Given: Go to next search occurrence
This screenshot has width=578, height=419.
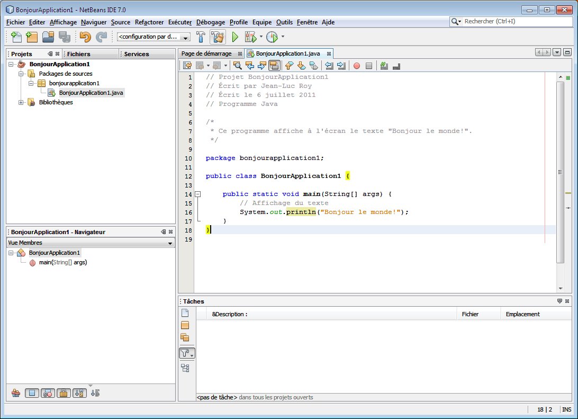Looking at the screenshot, I should 262,66.
